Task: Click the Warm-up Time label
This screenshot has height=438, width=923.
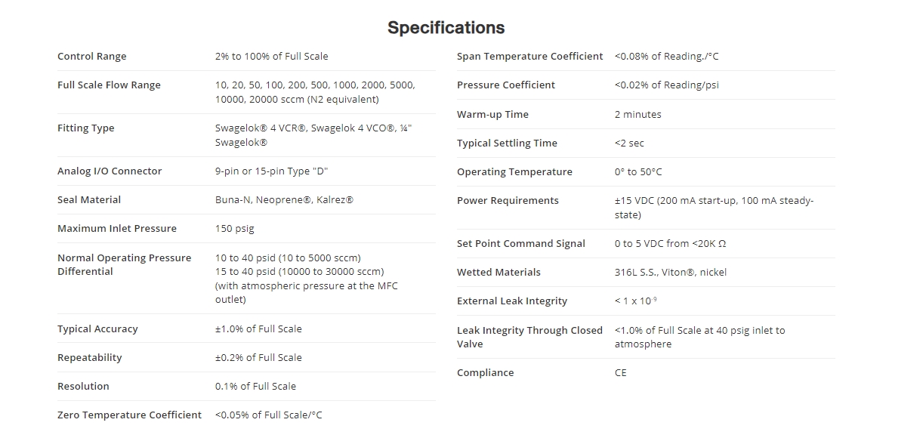Action: pyautogui.click(x=492, y=115)
